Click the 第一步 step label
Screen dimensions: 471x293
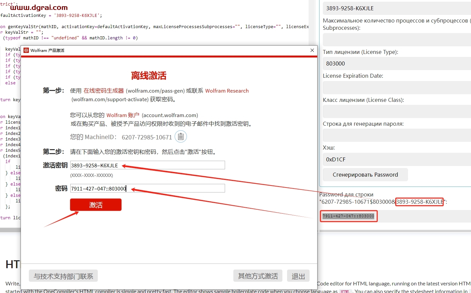pyautogui.click(x=53, y=91)
